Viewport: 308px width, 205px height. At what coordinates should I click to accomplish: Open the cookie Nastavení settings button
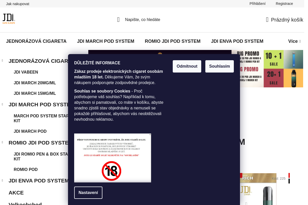88,193
